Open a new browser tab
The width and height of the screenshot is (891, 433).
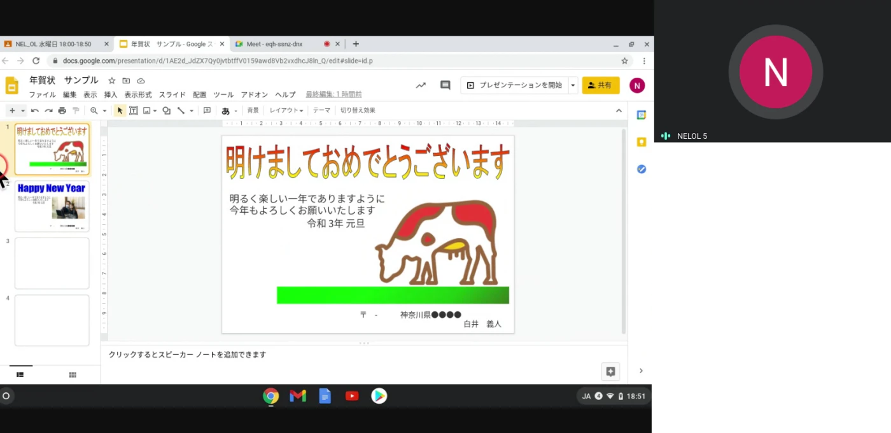(x=356, y=44)
